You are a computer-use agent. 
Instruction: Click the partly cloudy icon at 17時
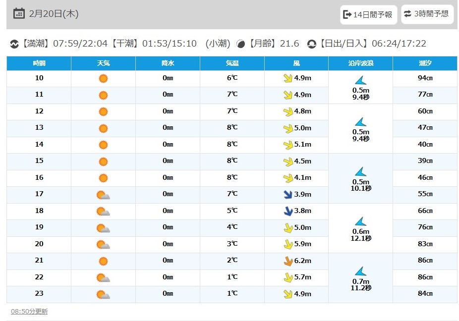103,195
